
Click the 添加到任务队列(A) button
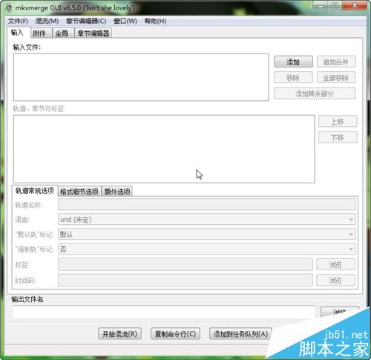(x=240, y=334)
